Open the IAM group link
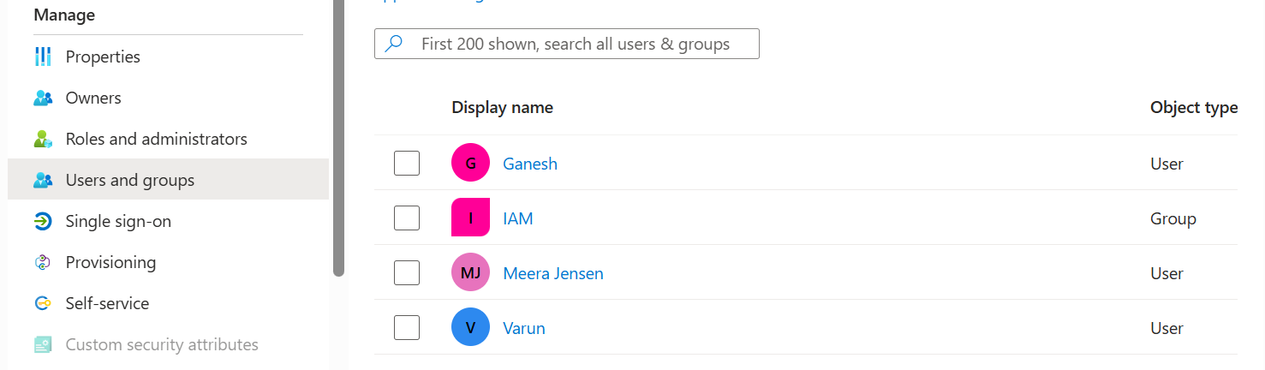The image size is (1265, 370). (518, 218)
